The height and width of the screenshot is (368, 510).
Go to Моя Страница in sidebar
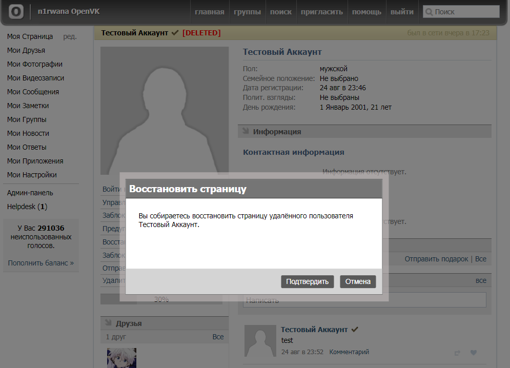(x=30, y=36)
